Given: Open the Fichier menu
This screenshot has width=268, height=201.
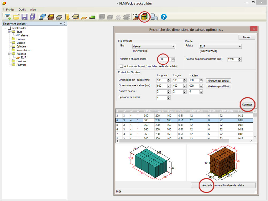Looking at the screenshot, I should (10, 10).
